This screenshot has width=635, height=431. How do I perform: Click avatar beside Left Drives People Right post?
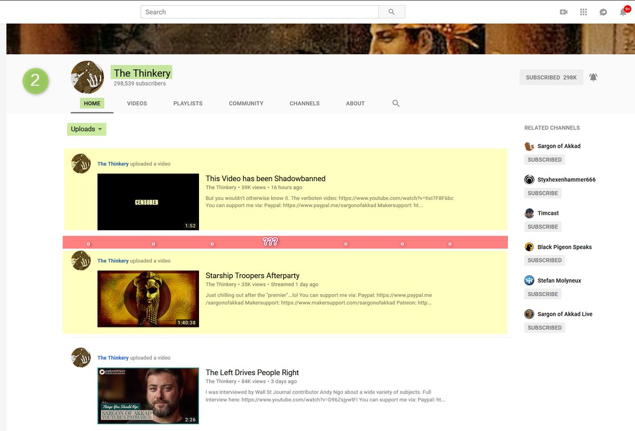(x=81, y=358)
